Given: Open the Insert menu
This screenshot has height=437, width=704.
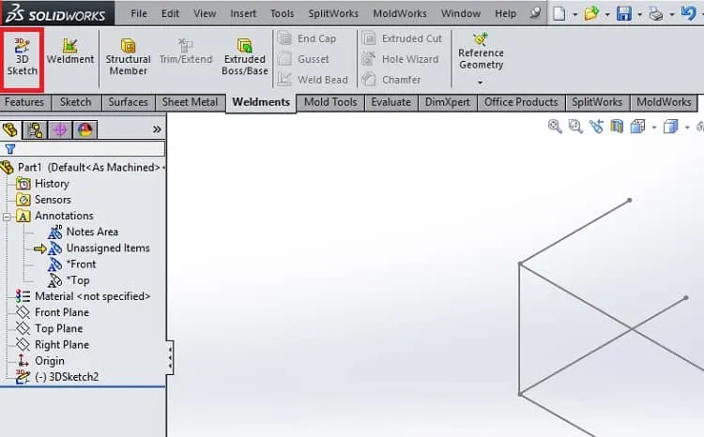Looking at the screenshot, I should coord(243,13).
